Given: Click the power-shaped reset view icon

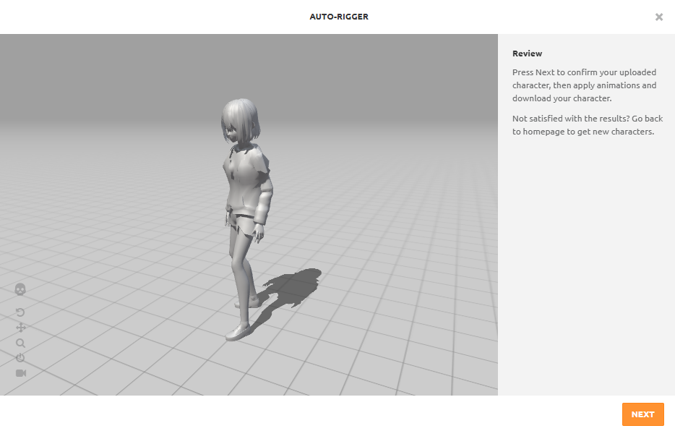Looking at the screenshot, I should click(x=20, y=358).
